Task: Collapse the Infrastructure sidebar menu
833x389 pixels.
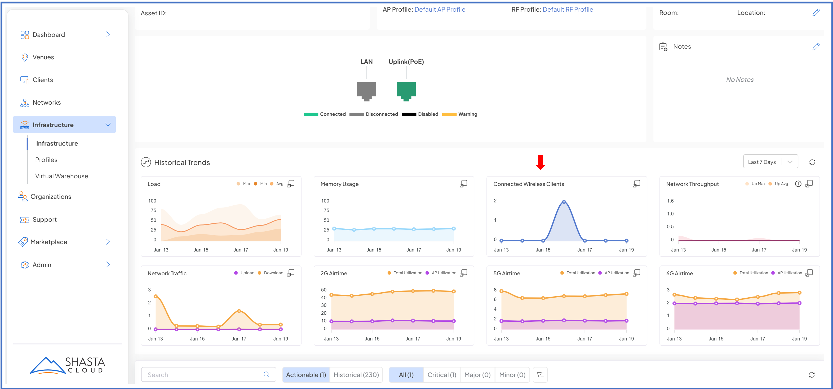Action: point(108,125)
